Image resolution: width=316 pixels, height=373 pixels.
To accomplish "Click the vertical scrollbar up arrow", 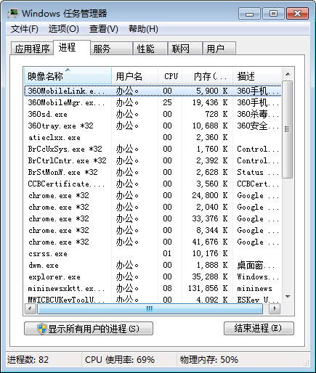I will (x=288, y=74).
